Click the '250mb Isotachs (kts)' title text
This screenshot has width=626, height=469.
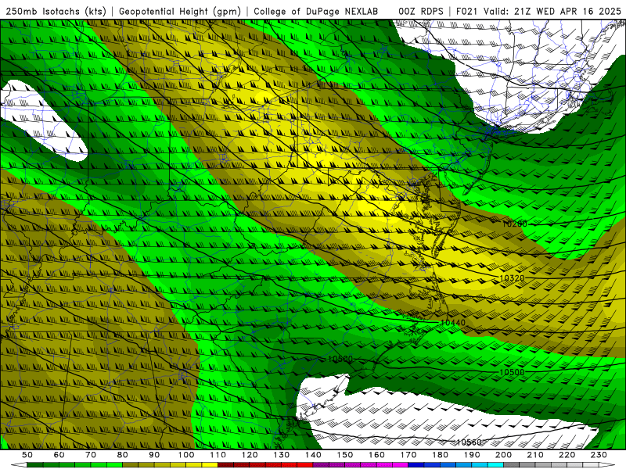pos(56,11)
